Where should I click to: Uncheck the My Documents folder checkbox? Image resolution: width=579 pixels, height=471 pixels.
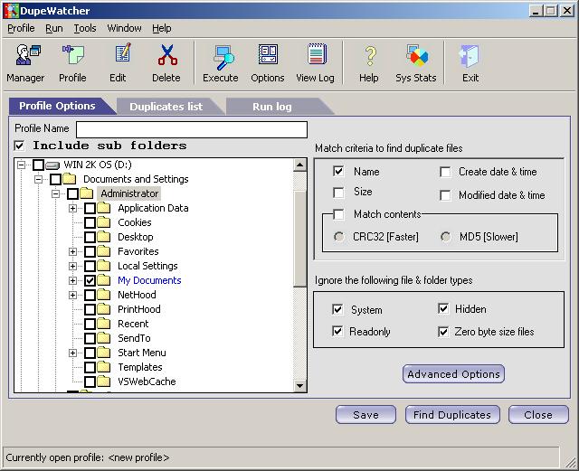90,280
